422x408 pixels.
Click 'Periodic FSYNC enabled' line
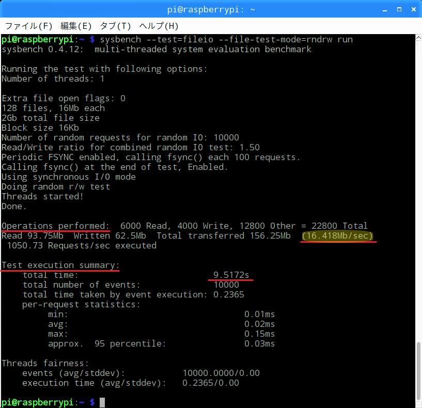(151, 158)
